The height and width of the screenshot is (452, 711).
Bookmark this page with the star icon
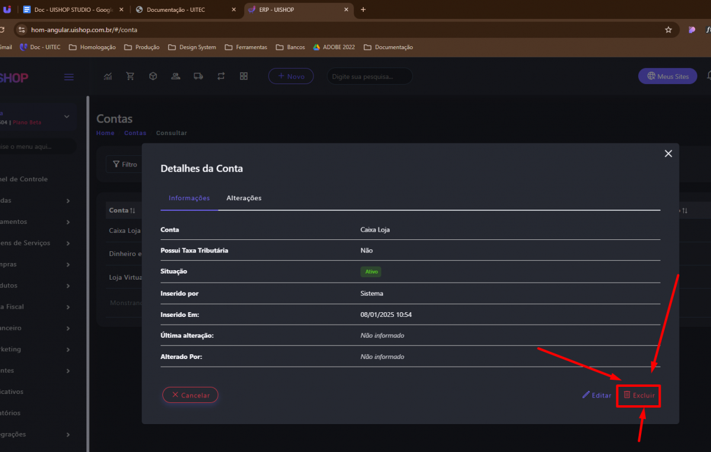(668, 30)
